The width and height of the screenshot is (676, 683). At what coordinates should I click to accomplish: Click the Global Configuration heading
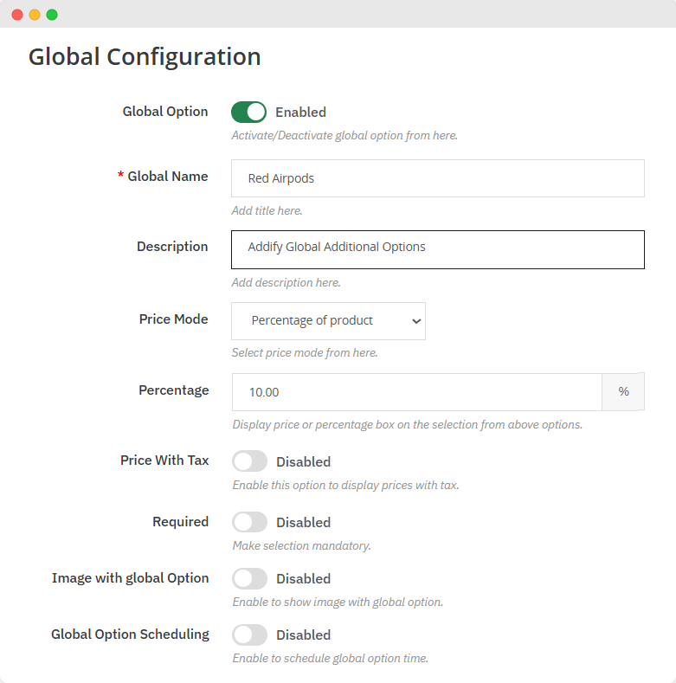point(145,56)
